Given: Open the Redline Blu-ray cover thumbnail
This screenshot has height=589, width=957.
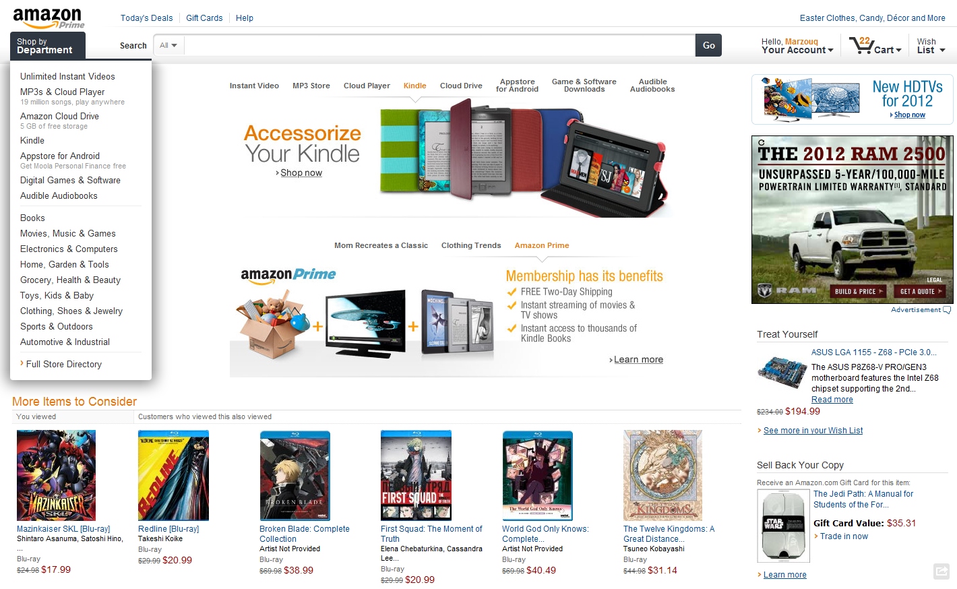Looking at the screenshot, I should [x=173, y=476].
